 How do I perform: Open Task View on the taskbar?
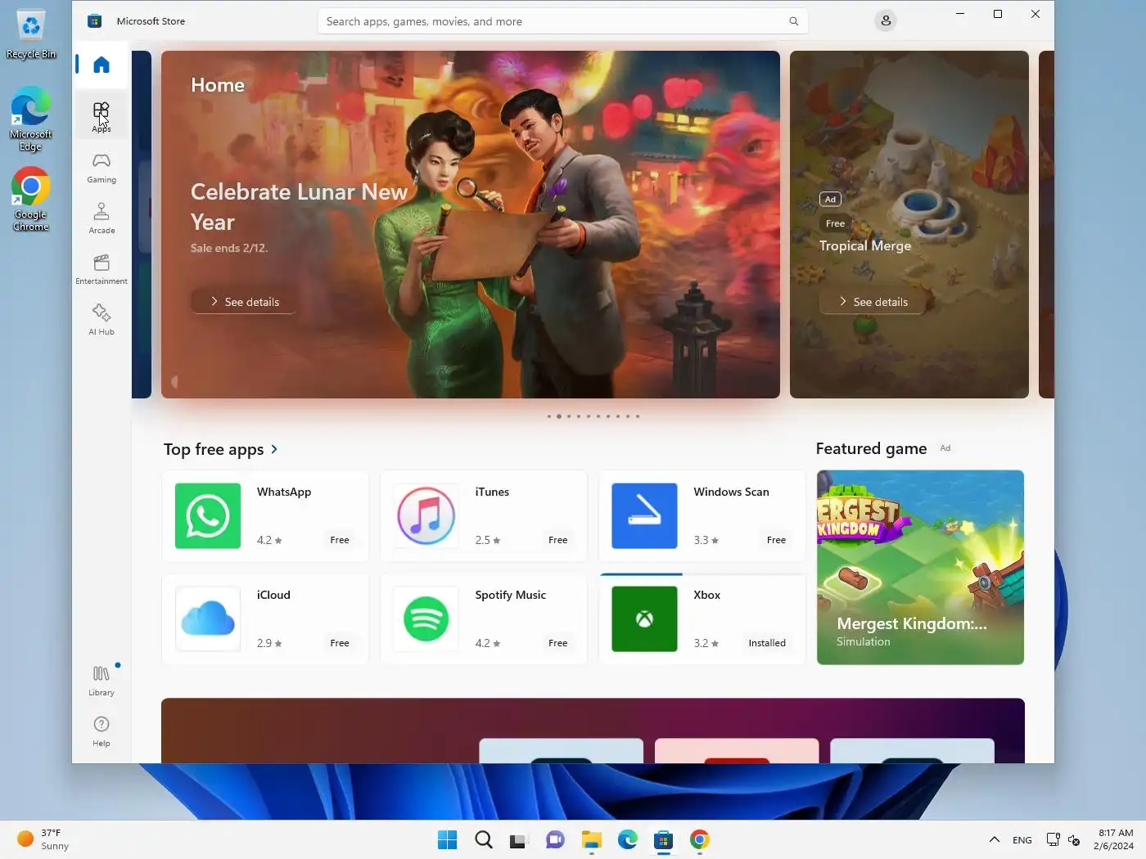click(x=518, y=839)
